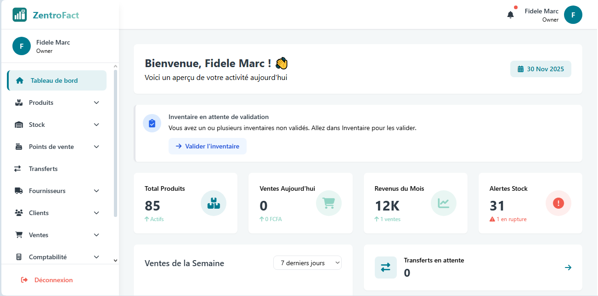Open Transferts en attente via the arrow link
The height and width of the screenshot is (296, 598).
(x=568, y=267)
